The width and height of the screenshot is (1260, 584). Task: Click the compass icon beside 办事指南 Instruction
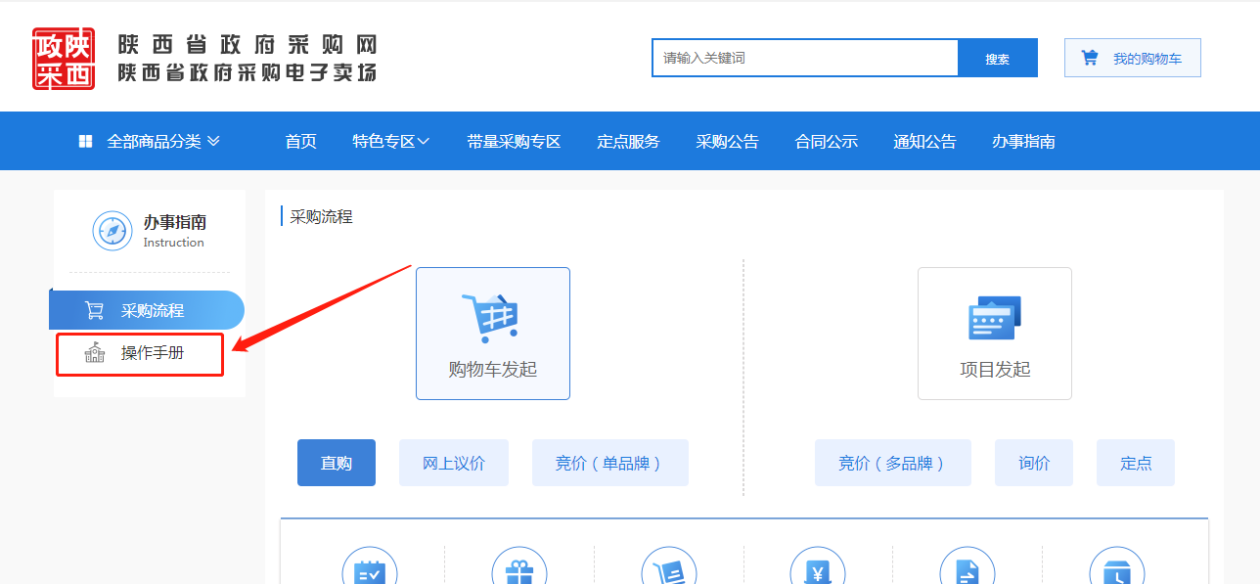(x=112, y=231)
